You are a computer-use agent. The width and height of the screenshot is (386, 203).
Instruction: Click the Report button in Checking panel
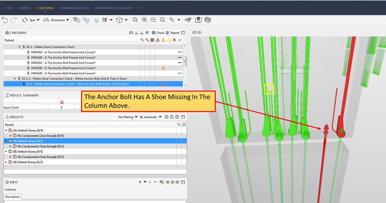[x=172, y=33]
